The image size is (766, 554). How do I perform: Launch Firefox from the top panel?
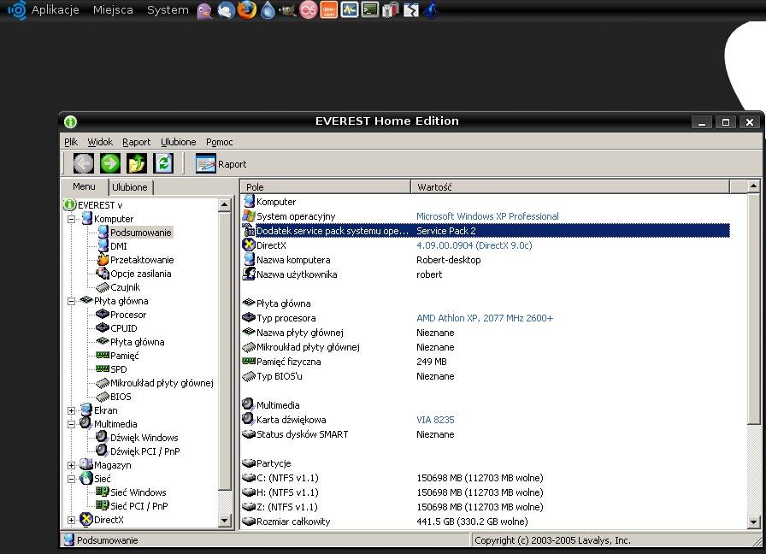[x=247, y=9]
